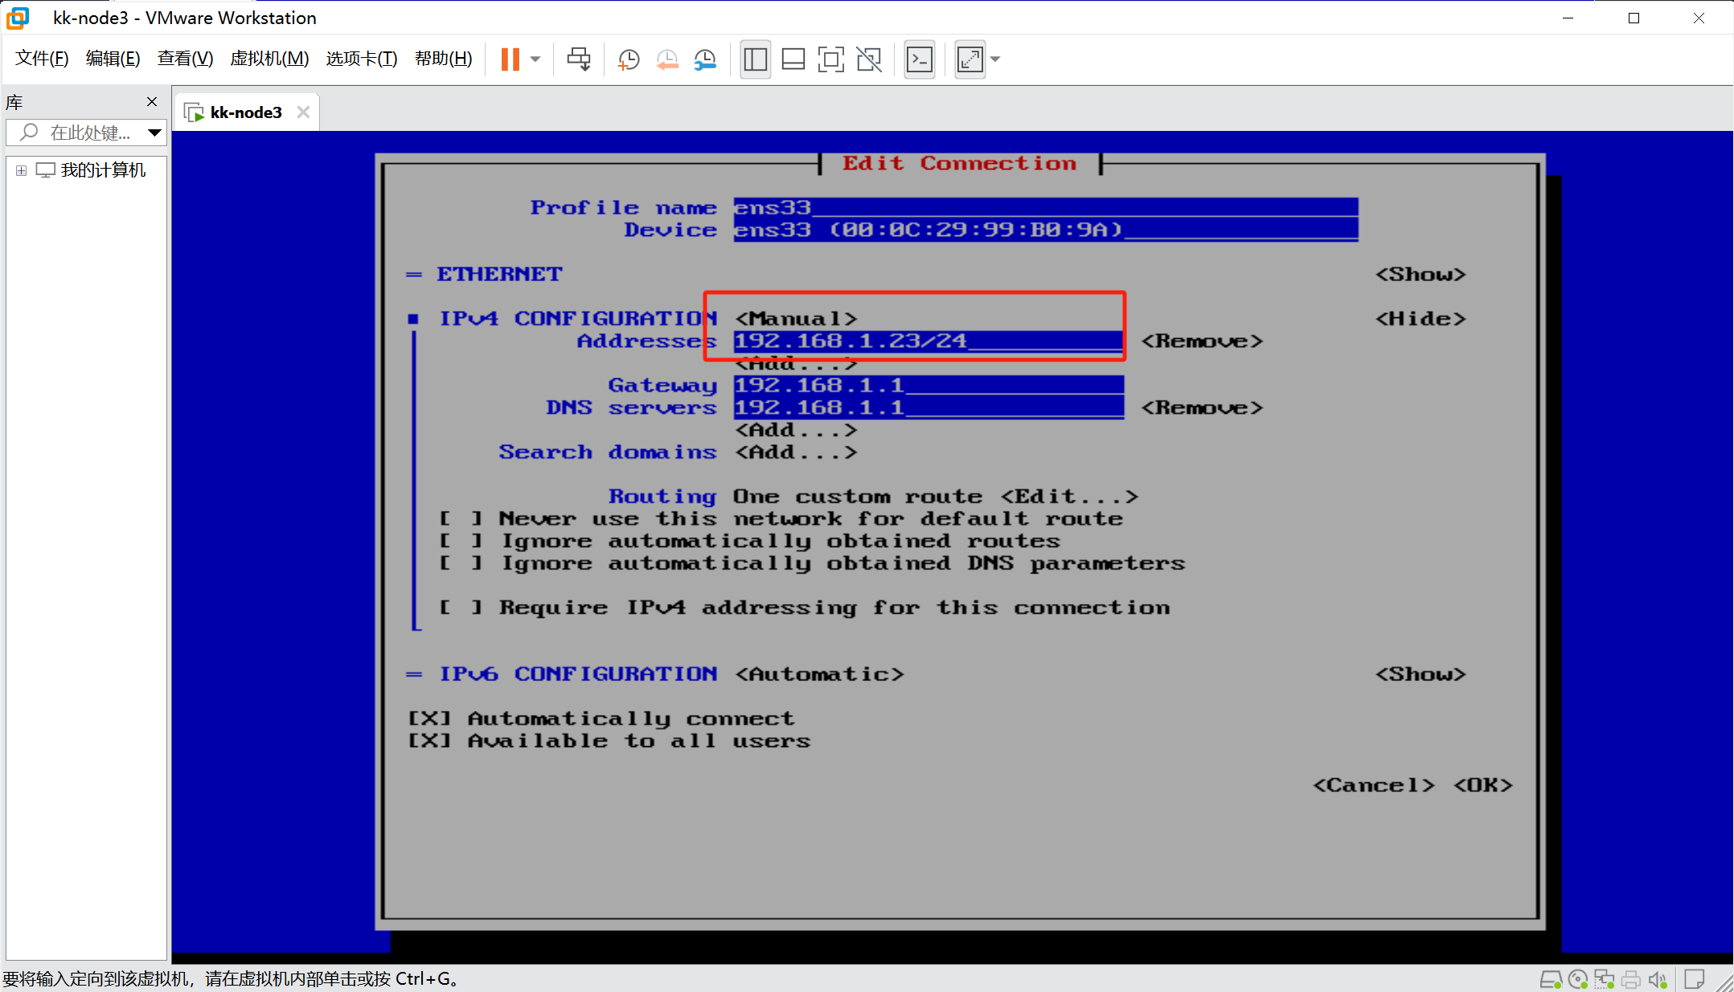Open the IPv6 <Automatic> method dropdown

tap(819, 675)
